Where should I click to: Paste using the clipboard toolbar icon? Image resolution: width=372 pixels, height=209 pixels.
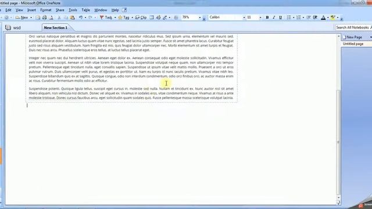(72, 17)
